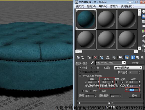Screen dimensions: 145x110
Task: Open the 显式贴图通道 dropdown
Action: point(128,68)
